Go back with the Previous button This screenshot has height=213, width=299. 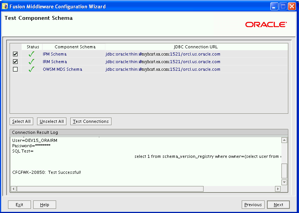pos(253,205)
